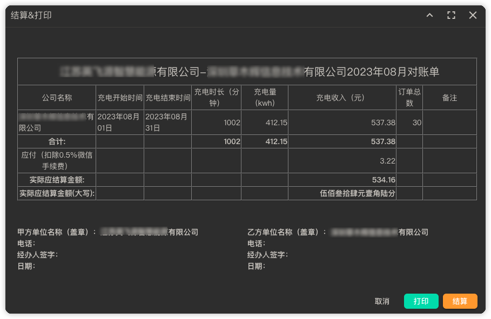491x319 pixels.
Task: Select the 备注 column header
Action: 449,98
